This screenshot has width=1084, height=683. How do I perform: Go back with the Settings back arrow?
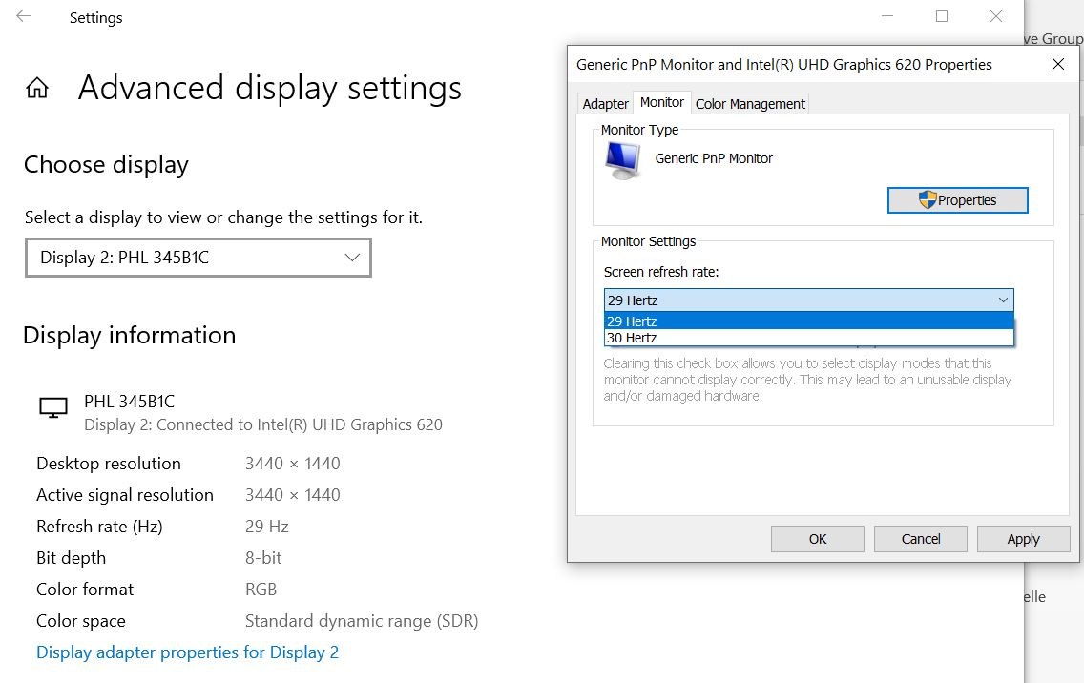[24, 16]
